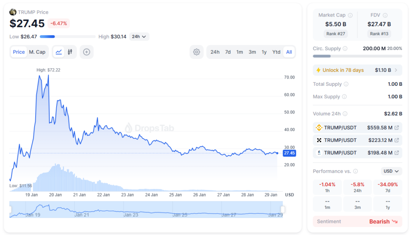Image resolution: width=411 pixels, height=235 pixels.
Task: Click the Rank #13 badge
Action: (379, 34)
